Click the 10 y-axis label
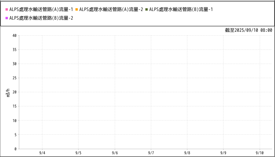275x157 pixels. point(15,120)
